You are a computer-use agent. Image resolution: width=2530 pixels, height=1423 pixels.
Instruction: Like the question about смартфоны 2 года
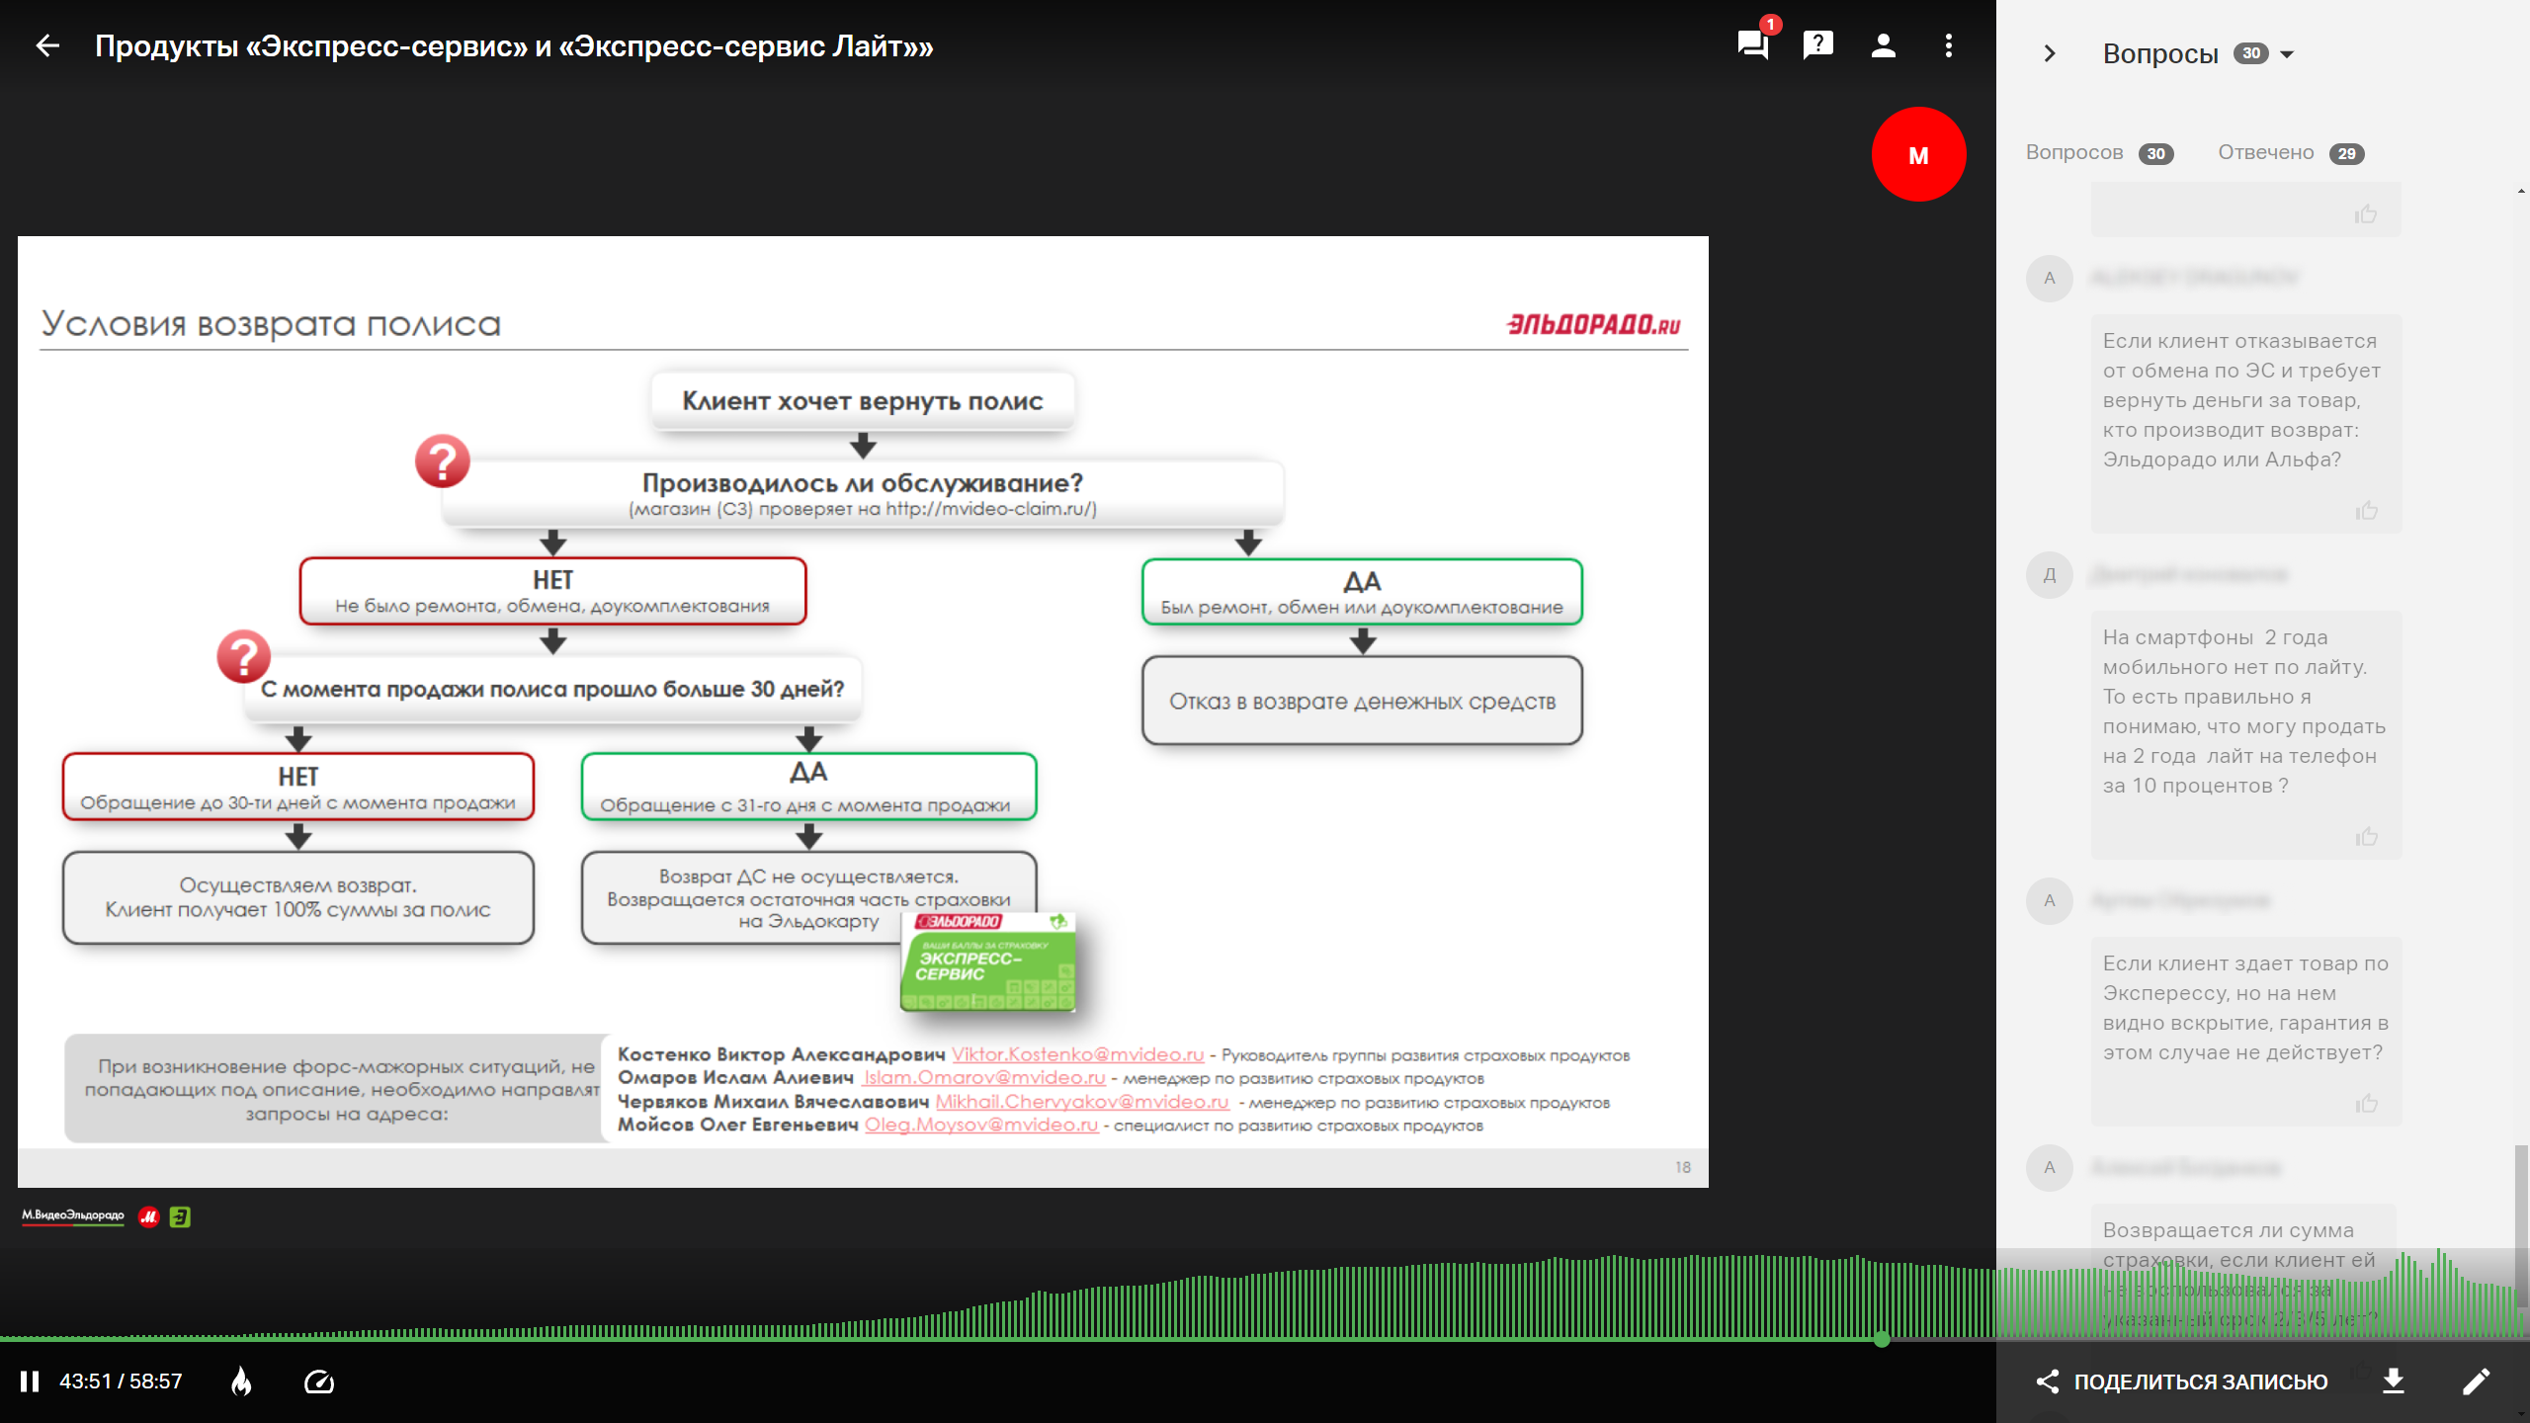pos(2366,836)
